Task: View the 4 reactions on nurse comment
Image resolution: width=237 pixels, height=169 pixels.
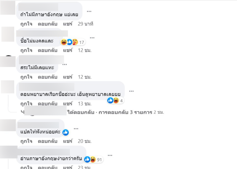Action: [x=116, y=100]
